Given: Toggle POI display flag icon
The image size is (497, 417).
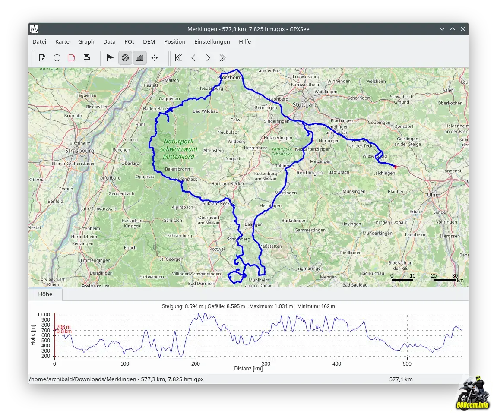Looking at the screenshot, I should (110, 58).
